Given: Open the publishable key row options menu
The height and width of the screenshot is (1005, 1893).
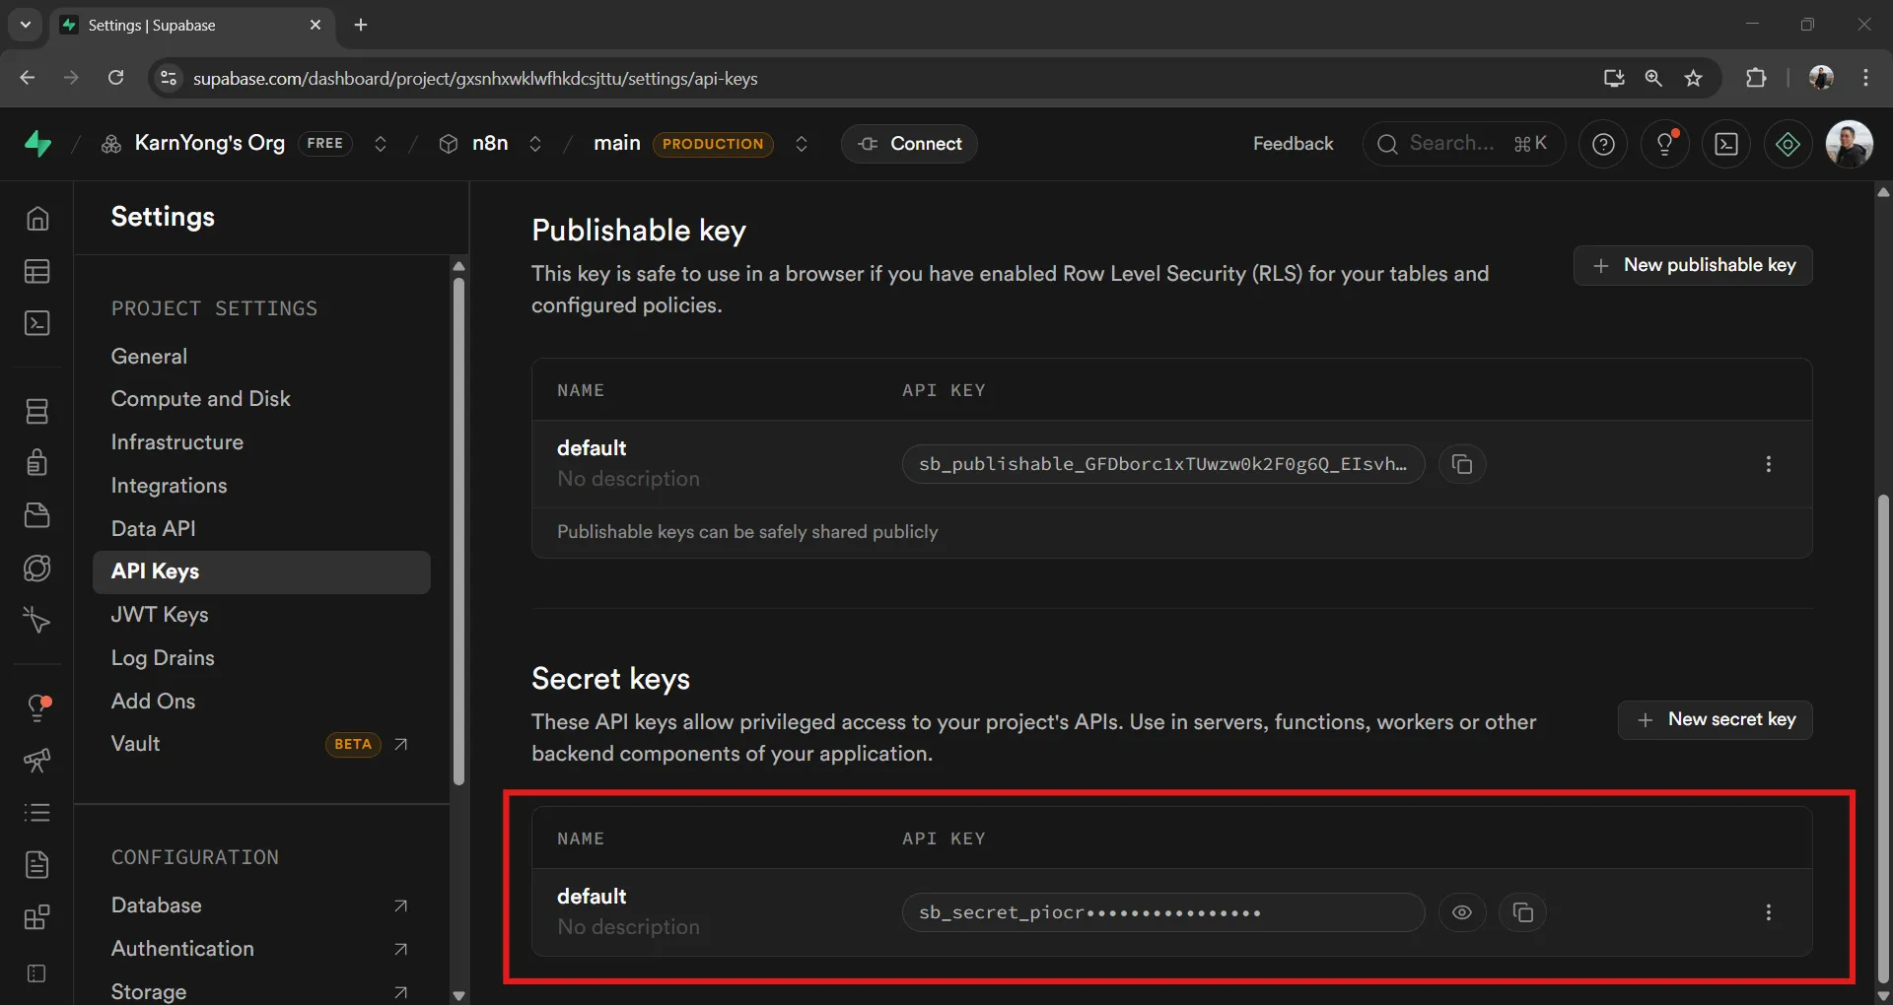Looking at the screenshot, I should click(1770, 464).
